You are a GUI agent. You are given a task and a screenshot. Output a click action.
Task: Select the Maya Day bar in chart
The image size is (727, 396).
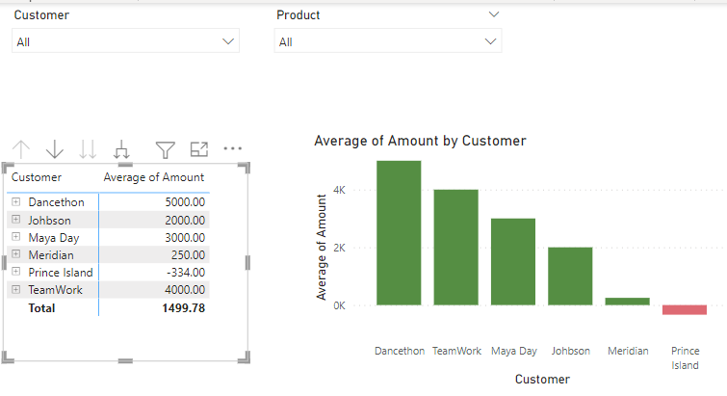[x=513, y=261]
